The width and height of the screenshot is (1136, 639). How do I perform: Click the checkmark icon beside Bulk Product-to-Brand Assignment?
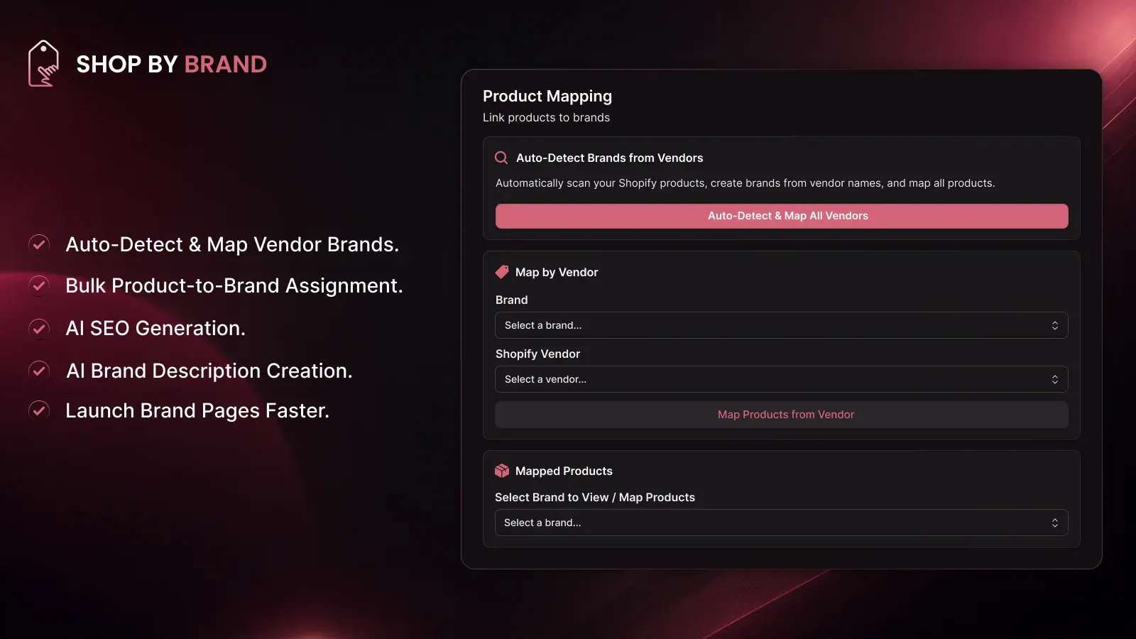[x=39, y=285]
